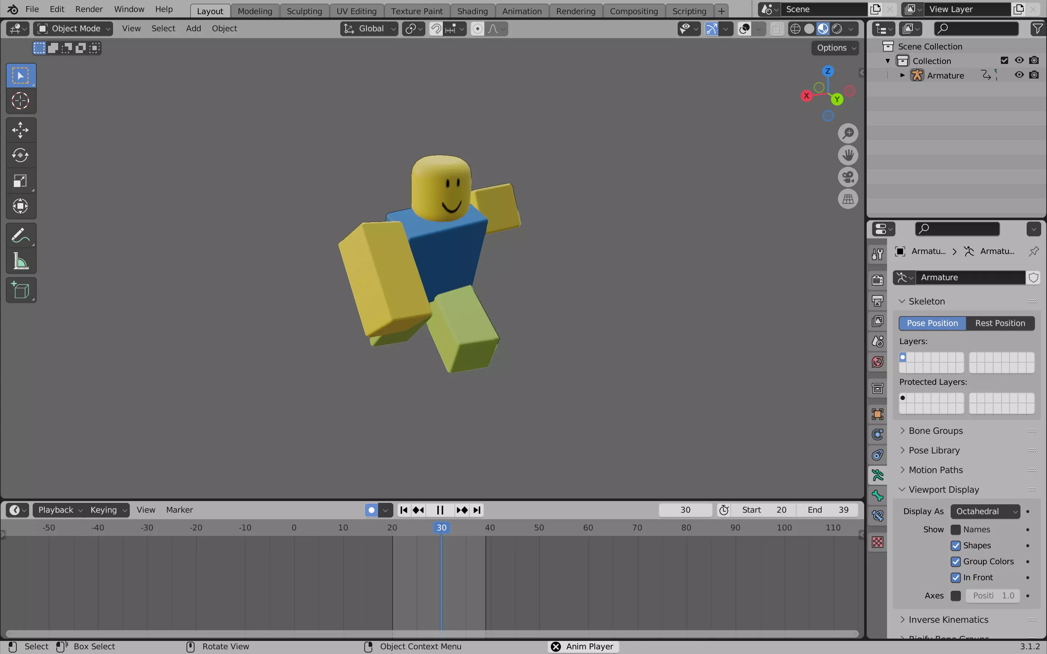Switch perspective/orthographic grid icon

pyautogui.click(x=847, y=199)
